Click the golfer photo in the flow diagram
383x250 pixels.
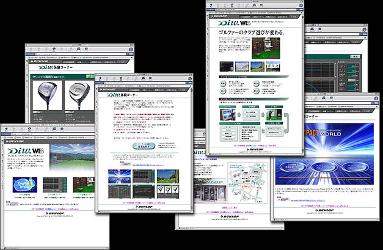[x=274, y=115]
